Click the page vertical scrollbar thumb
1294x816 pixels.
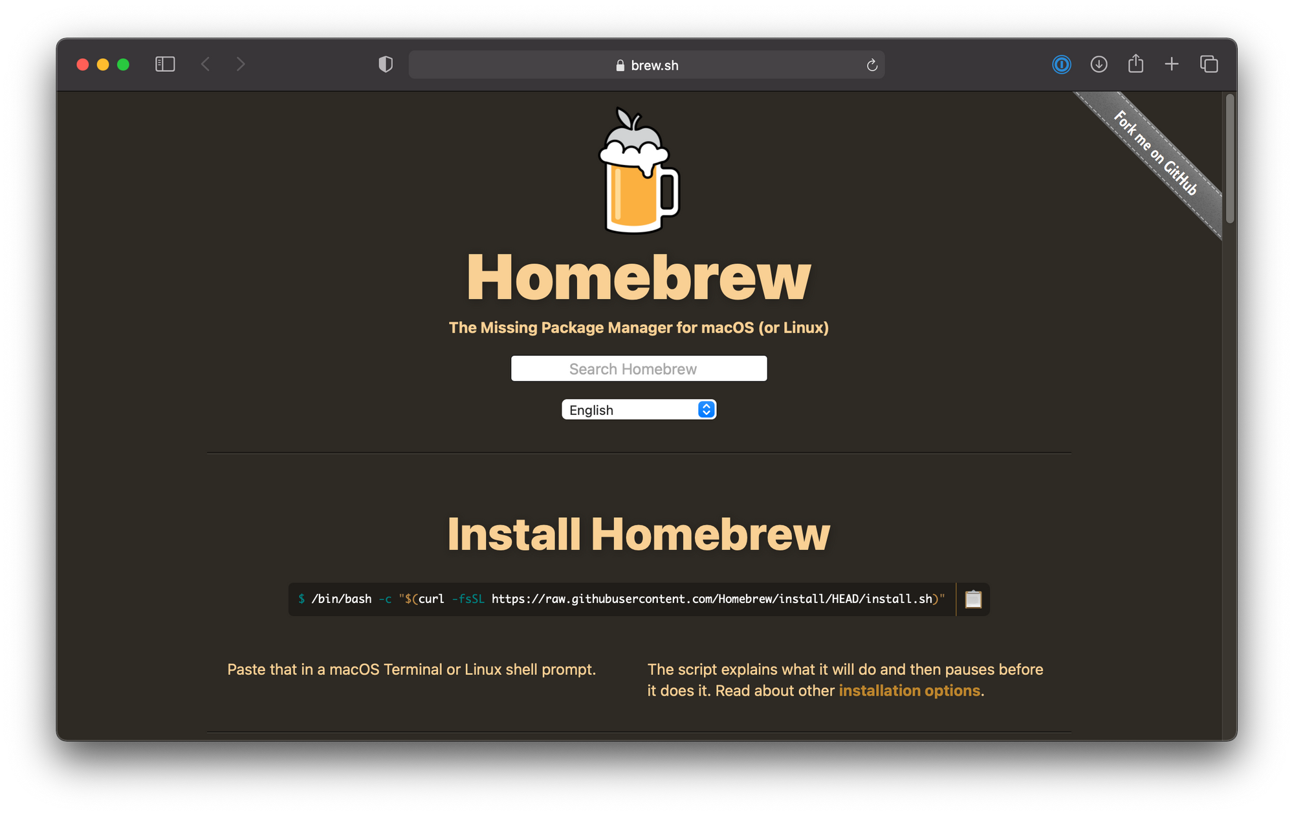click(1230, 159)
